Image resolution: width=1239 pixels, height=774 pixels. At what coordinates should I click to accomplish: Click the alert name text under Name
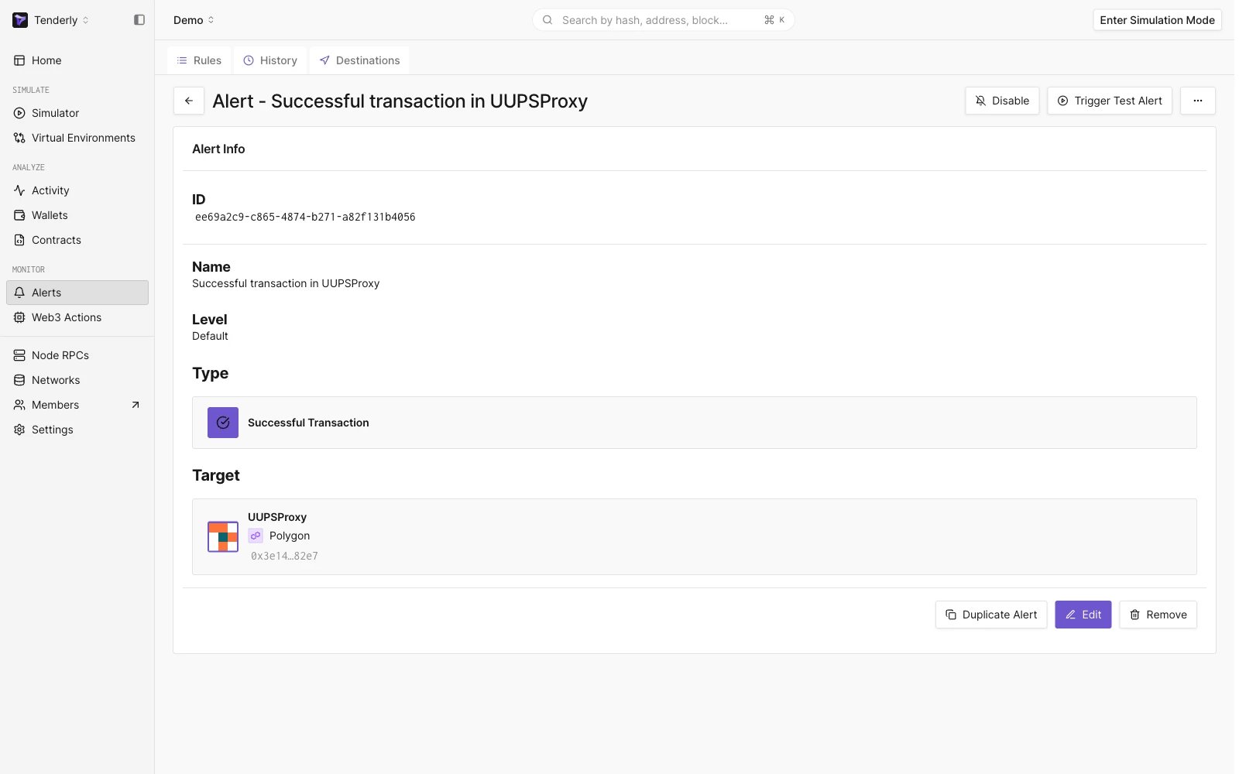point(286,283)
